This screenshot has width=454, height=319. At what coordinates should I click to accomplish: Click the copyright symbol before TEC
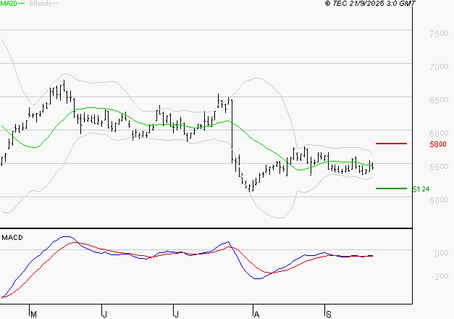pos(327,4)
